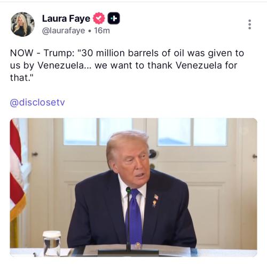Viewport: 267px width, 264px height.
Task: Click the blue tie in the video
Action: 135,217
